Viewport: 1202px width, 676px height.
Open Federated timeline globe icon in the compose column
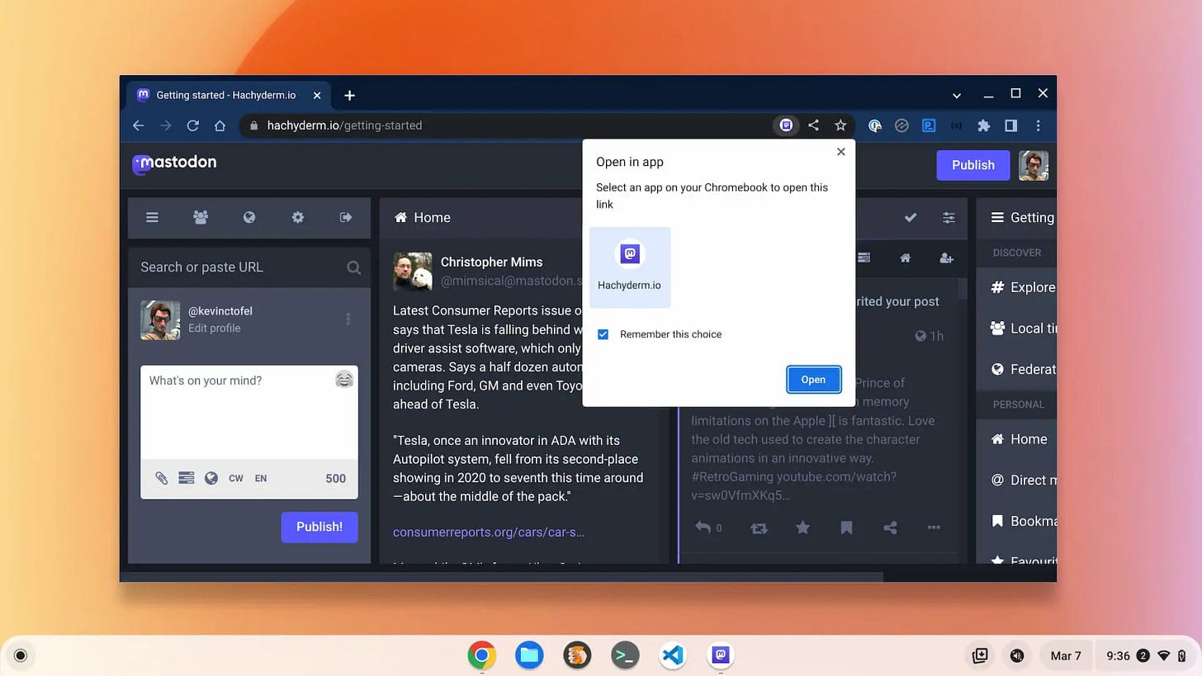(249, 217)
